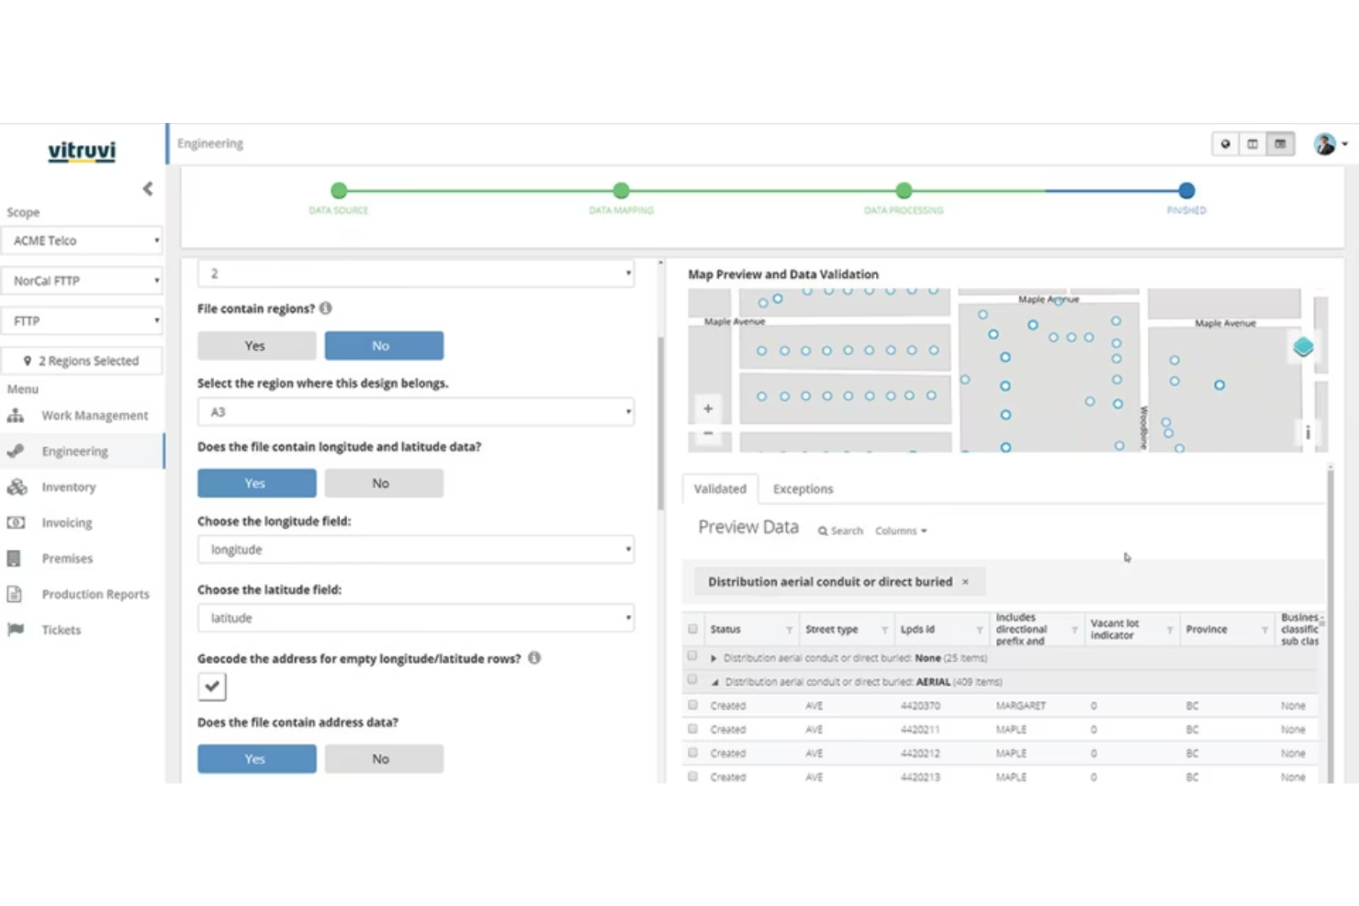Select the Inventory menu icon
Viewport: 1359px width, 906px height.
pos(17,487)
